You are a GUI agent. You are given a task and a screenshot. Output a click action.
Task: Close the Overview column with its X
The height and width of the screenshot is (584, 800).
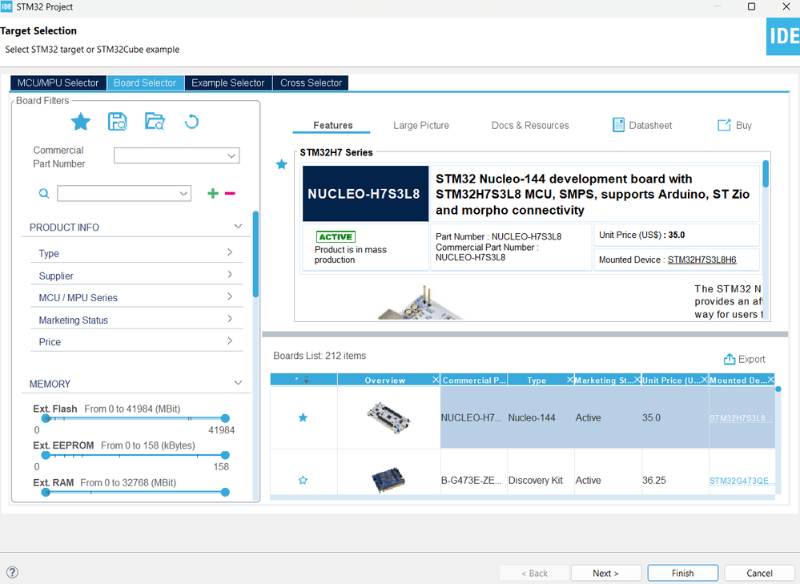[x=435, y=380]
